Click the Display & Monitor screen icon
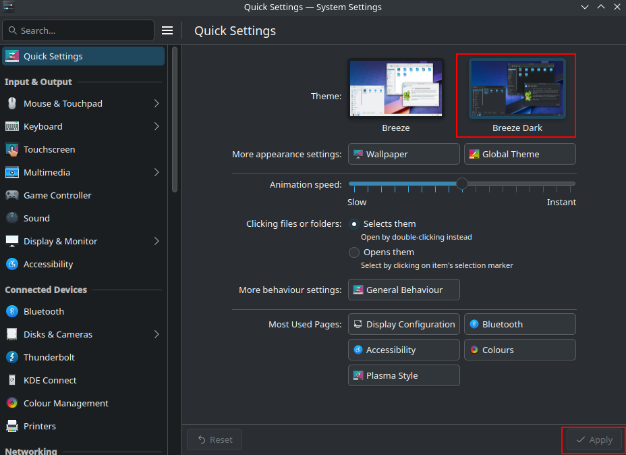 pos(12,241)
